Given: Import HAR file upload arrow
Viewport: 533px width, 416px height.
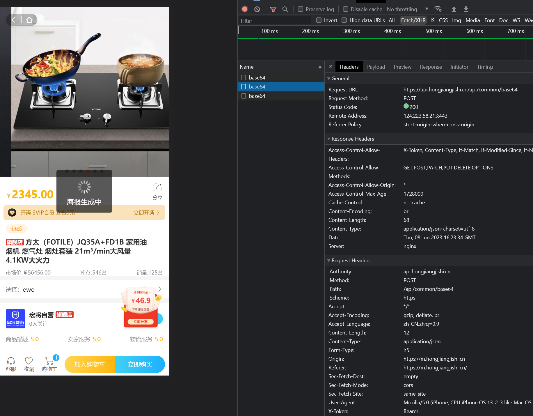Looking at the screenshot, I should click(x=454, y=9).
